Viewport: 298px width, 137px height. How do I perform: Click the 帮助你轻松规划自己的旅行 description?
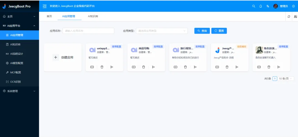pos(185,58)
